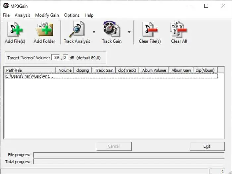Click the clip(Track) column header
The width and height of the screenshot is (232, 174).
tap(127, 70)
